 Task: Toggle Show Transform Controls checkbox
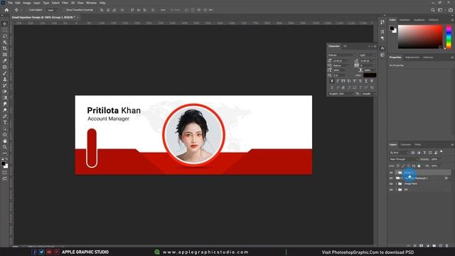click(64, 10)
